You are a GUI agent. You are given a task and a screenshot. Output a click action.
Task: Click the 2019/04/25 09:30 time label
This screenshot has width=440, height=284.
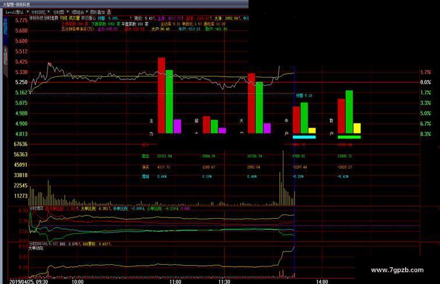[29, 282]
